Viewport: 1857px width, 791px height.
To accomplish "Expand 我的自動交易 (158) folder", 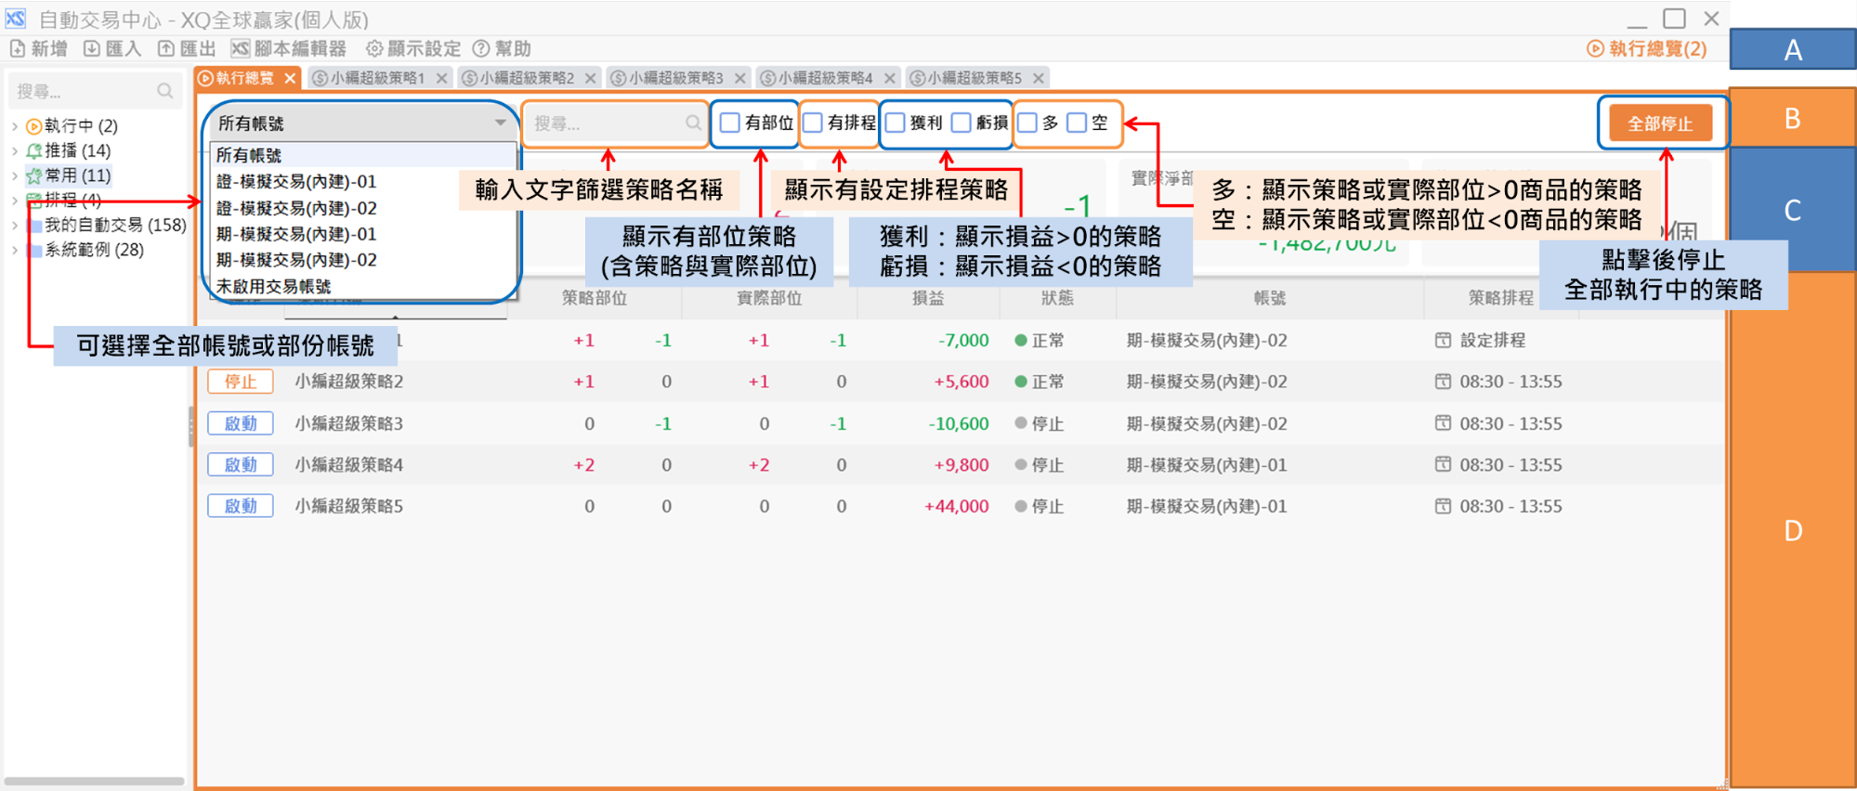I will (15, 225).
